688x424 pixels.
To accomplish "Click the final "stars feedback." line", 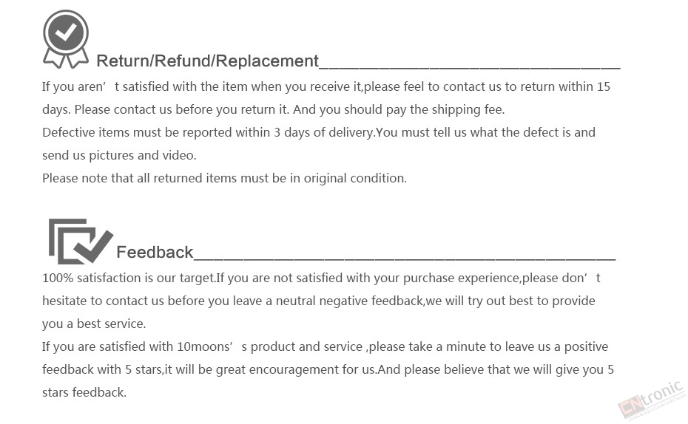I will pos(84,393).
